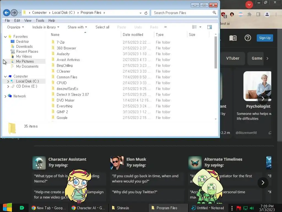This screenshot has width=282, height=212.
Task: Select the CPUID folder name
Action: tap(61, 83)
